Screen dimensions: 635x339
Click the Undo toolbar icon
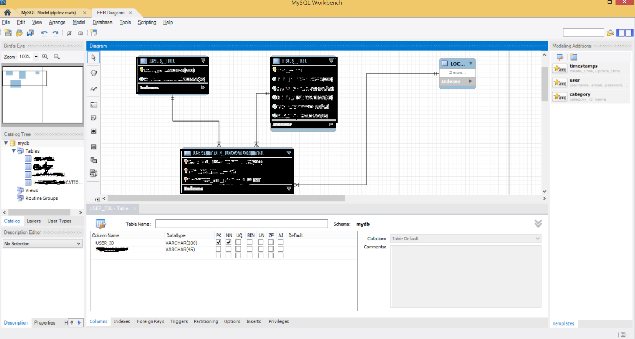point(44,33)
